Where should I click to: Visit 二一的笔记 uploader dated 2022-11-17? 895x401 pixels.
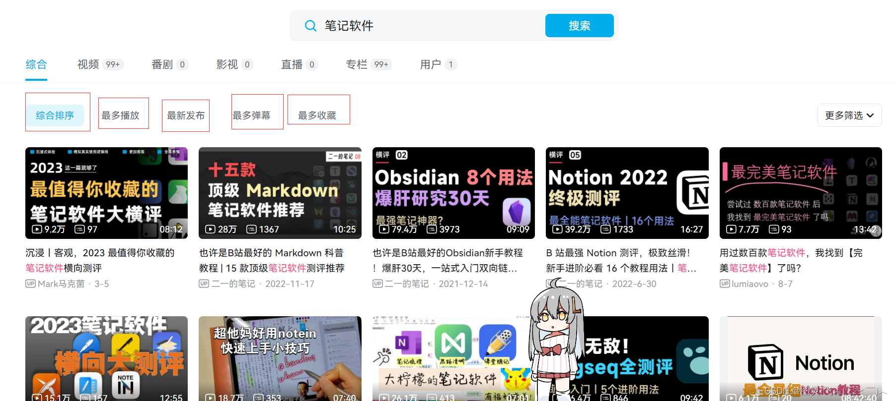[x=233, y=284]
